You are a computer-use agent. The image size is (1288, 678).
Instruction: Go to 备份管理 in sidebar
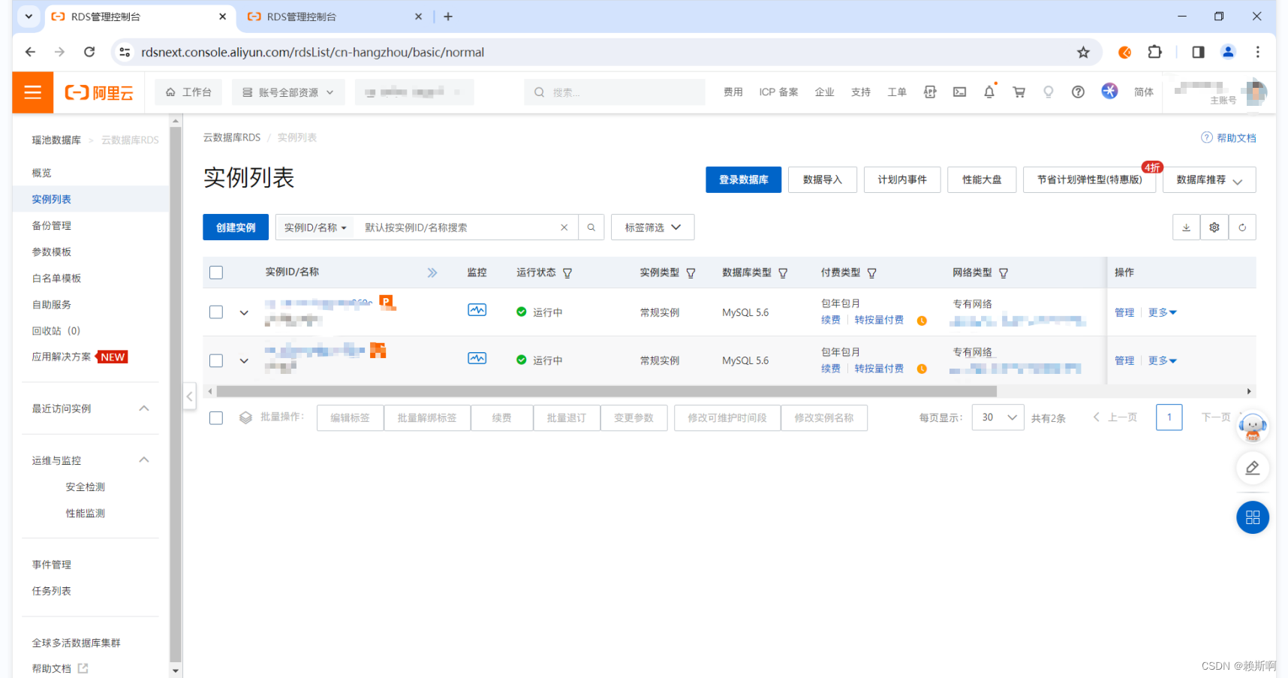[x=52, y=225]
